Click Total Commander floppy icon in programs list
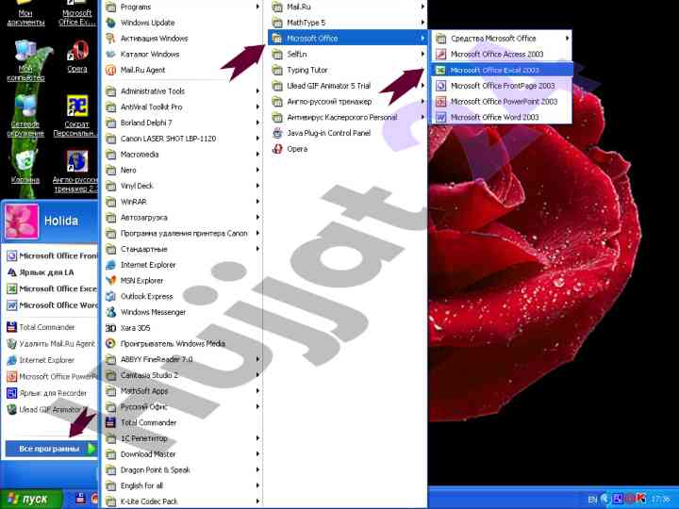The width and height of the screenshot is (679, 509). [x=111, y=422]
